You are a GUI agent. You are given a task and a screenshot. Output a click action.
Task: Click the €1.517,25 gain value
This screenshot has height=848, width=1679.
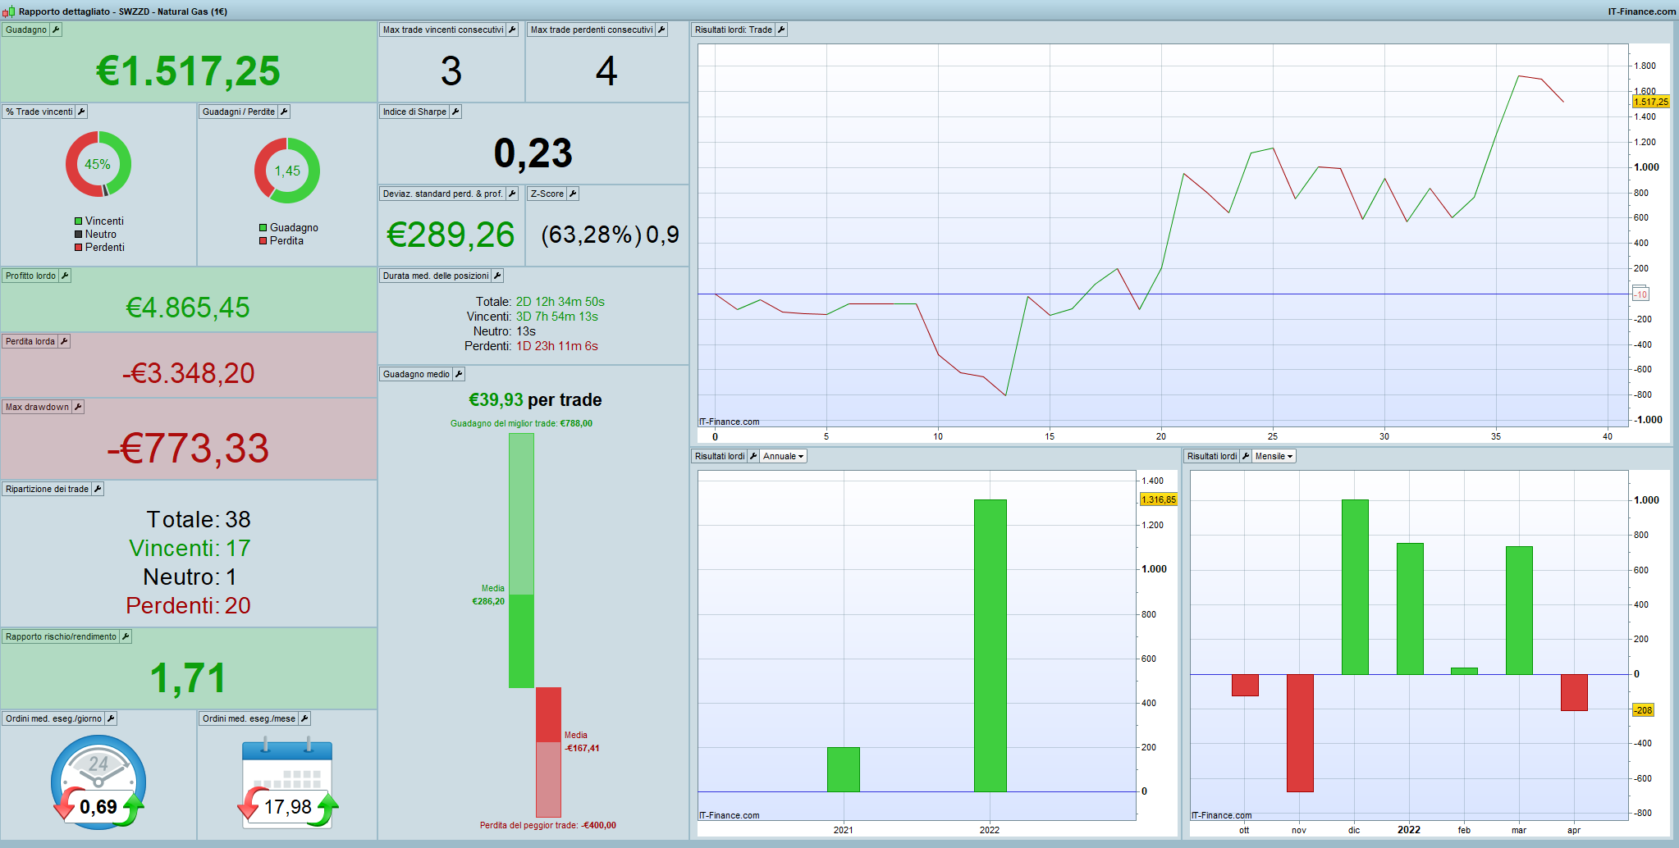tap(188, 71)
